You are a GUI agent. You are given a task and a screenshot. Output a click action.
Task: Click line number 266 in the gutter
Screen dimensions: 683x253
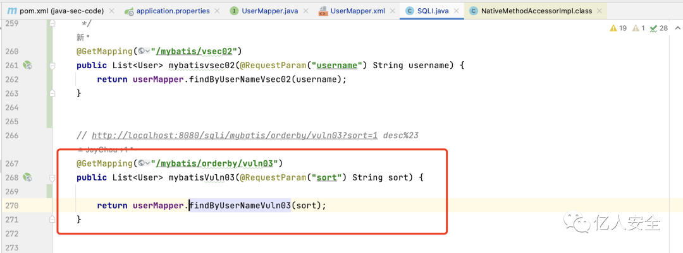[11, 136]
